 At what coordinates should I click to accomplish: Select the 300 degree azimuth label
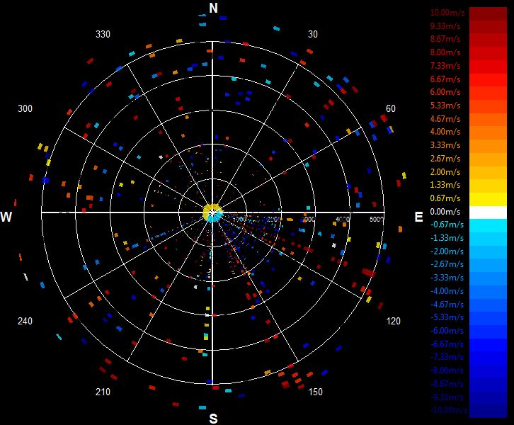[25, 108]
